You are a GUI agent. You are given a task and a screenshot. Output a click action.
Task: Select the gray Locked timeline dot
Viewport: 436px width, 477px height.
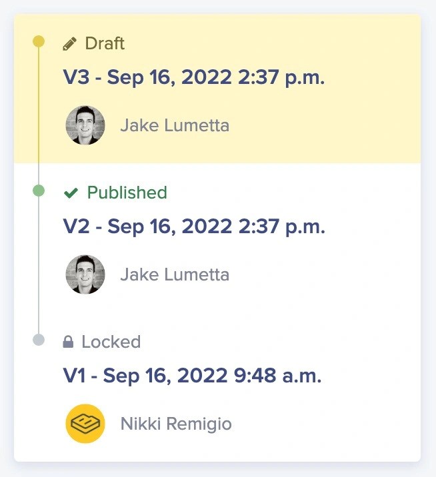tap(39, 340)
